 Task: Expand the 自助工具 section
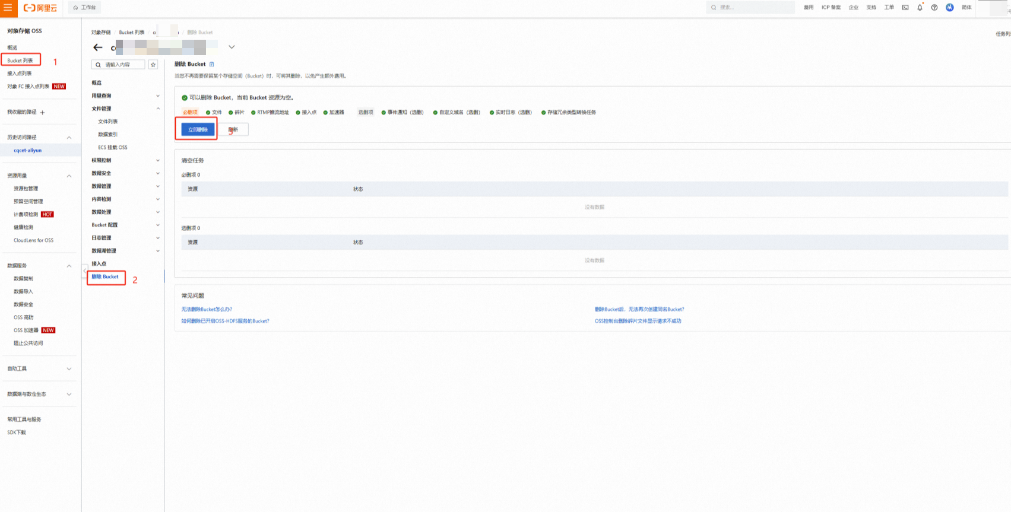(x=69, y=369)
